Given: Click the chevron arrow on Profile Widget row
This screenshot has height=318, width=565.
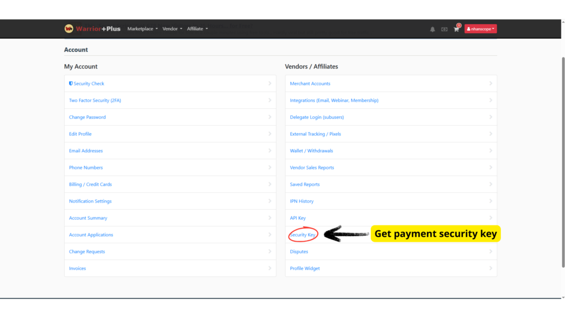Looking at the screenshot, I should (491, 268).
